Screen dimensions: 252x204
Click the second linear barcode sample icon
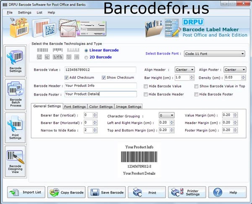[58, 50]
